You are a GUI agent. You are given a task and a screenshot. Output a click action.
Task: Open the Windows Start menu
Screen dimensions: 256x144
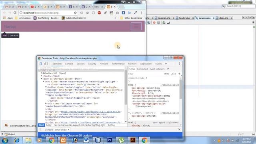pyautogui.click(x=5, y=140)
